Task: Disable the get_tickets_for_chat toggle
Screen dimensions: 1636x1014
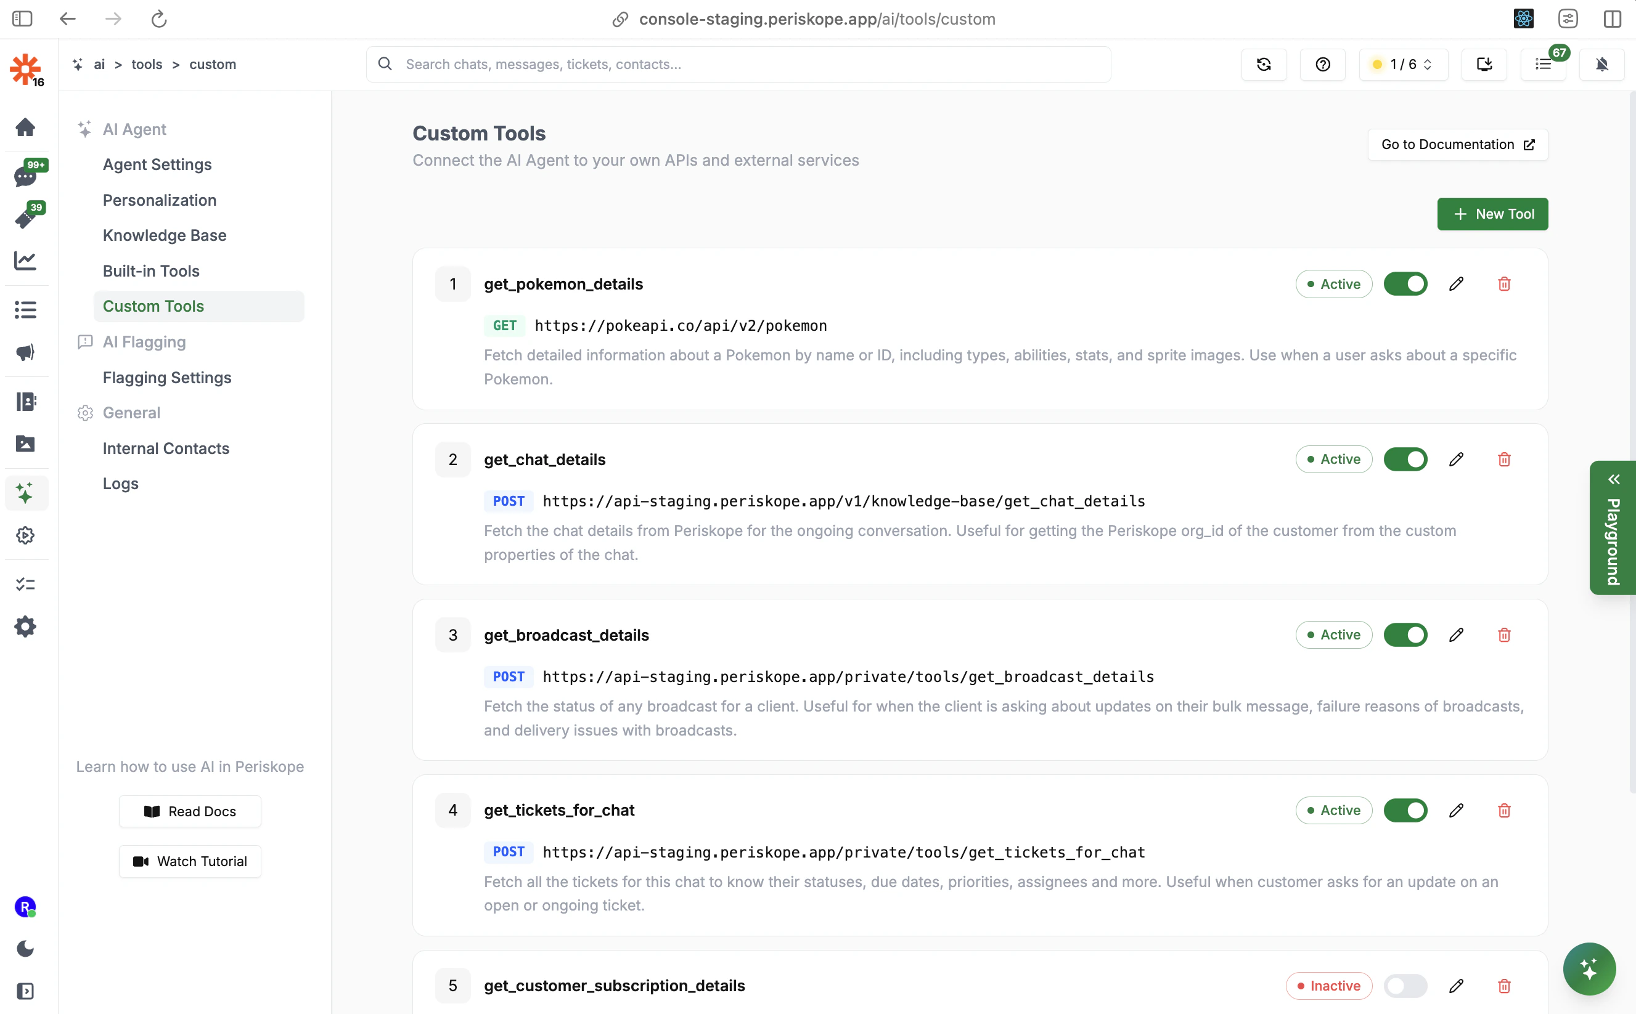Action: 1405,810
